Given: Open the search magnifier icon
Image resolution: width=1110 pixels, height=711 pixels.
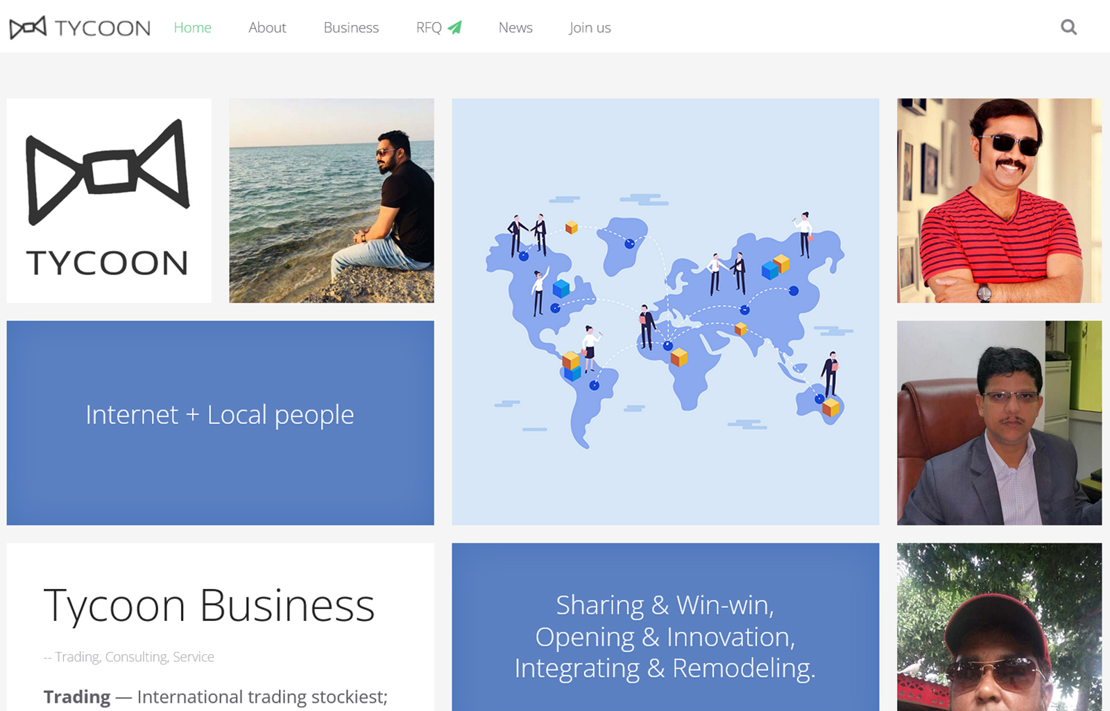Looking at the screenshot, I should click(1068, 27).
